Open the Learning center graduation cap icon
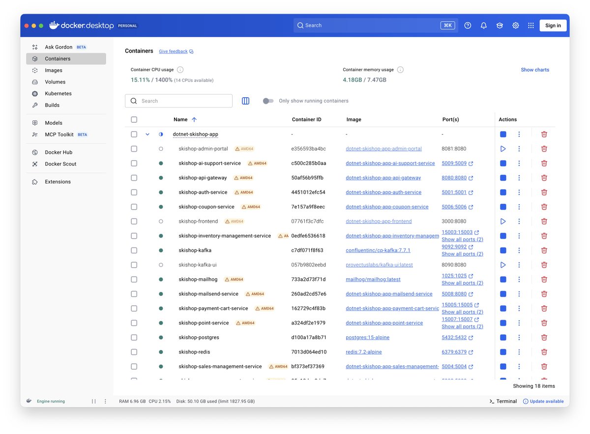Image resolution: width=590 pixels, height=434 pixels. click(x=500, y=26)
